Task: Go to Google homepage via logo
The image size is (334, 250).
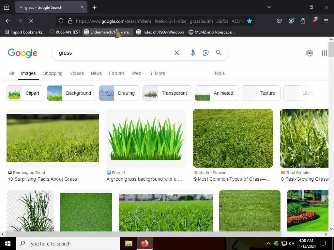Action: point(23,53)
